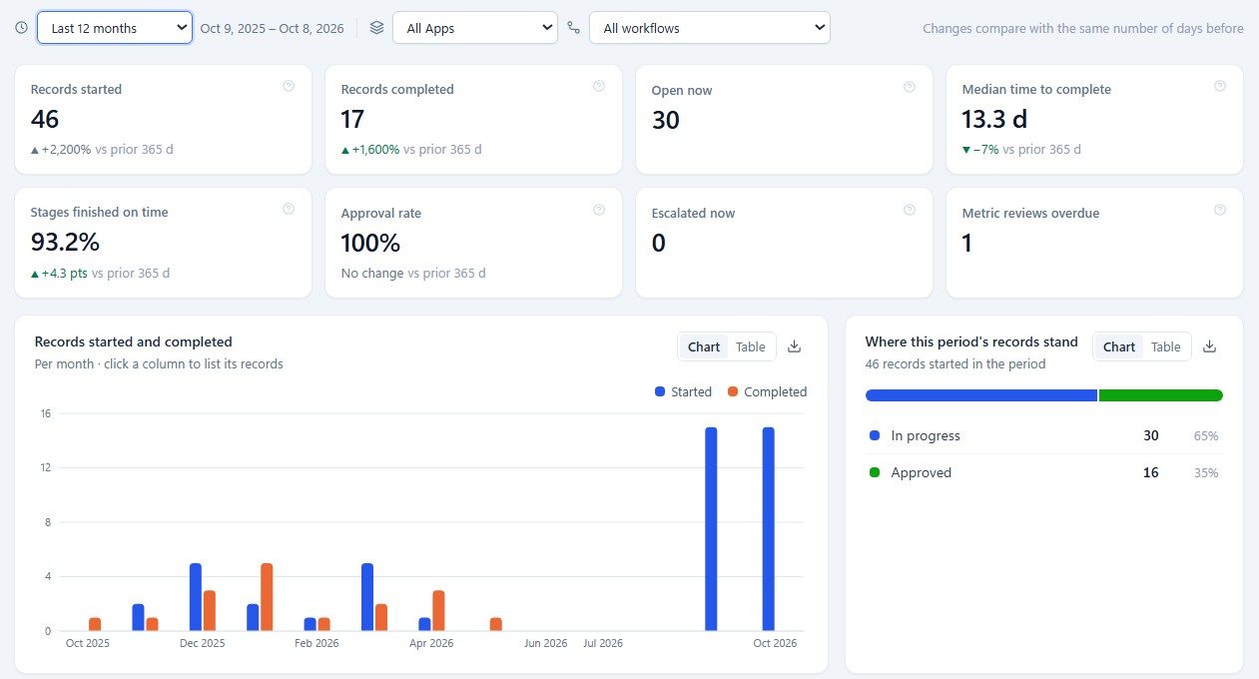Download Where this period's records stand data
Viewport: 1259px width, 679px height.
(1209, 346)
